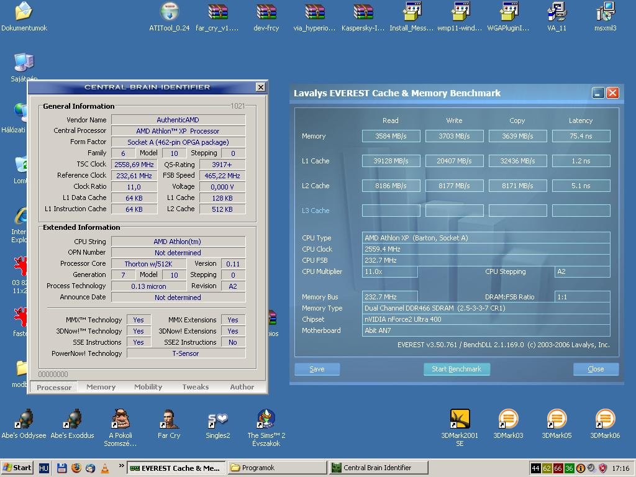636x477 pixels.
Task: Click Memory Copy value 3639 MB/s
Action: click(x=517, y=136)
